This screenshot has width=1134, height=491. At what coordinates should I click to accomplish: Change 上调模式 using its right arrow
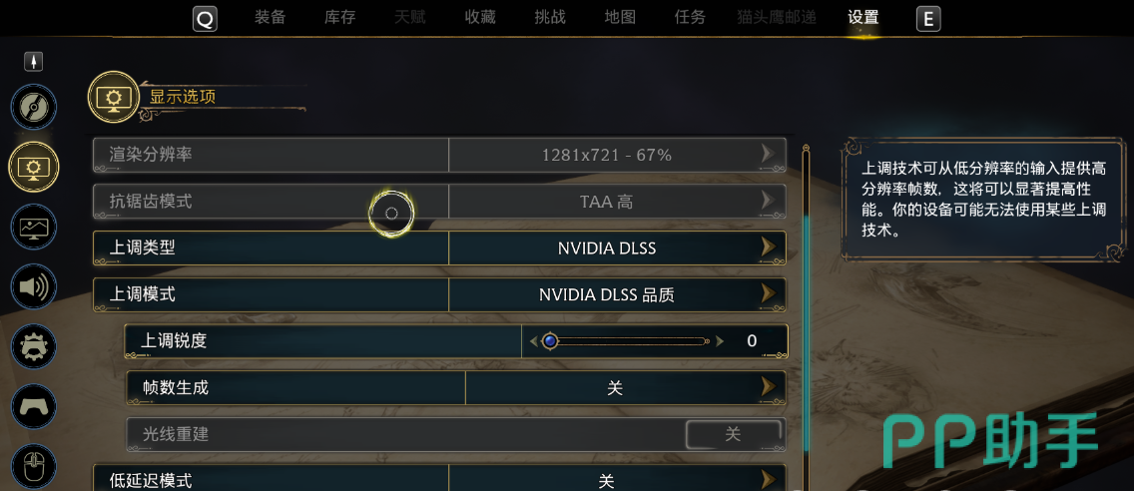pos(768,294)
